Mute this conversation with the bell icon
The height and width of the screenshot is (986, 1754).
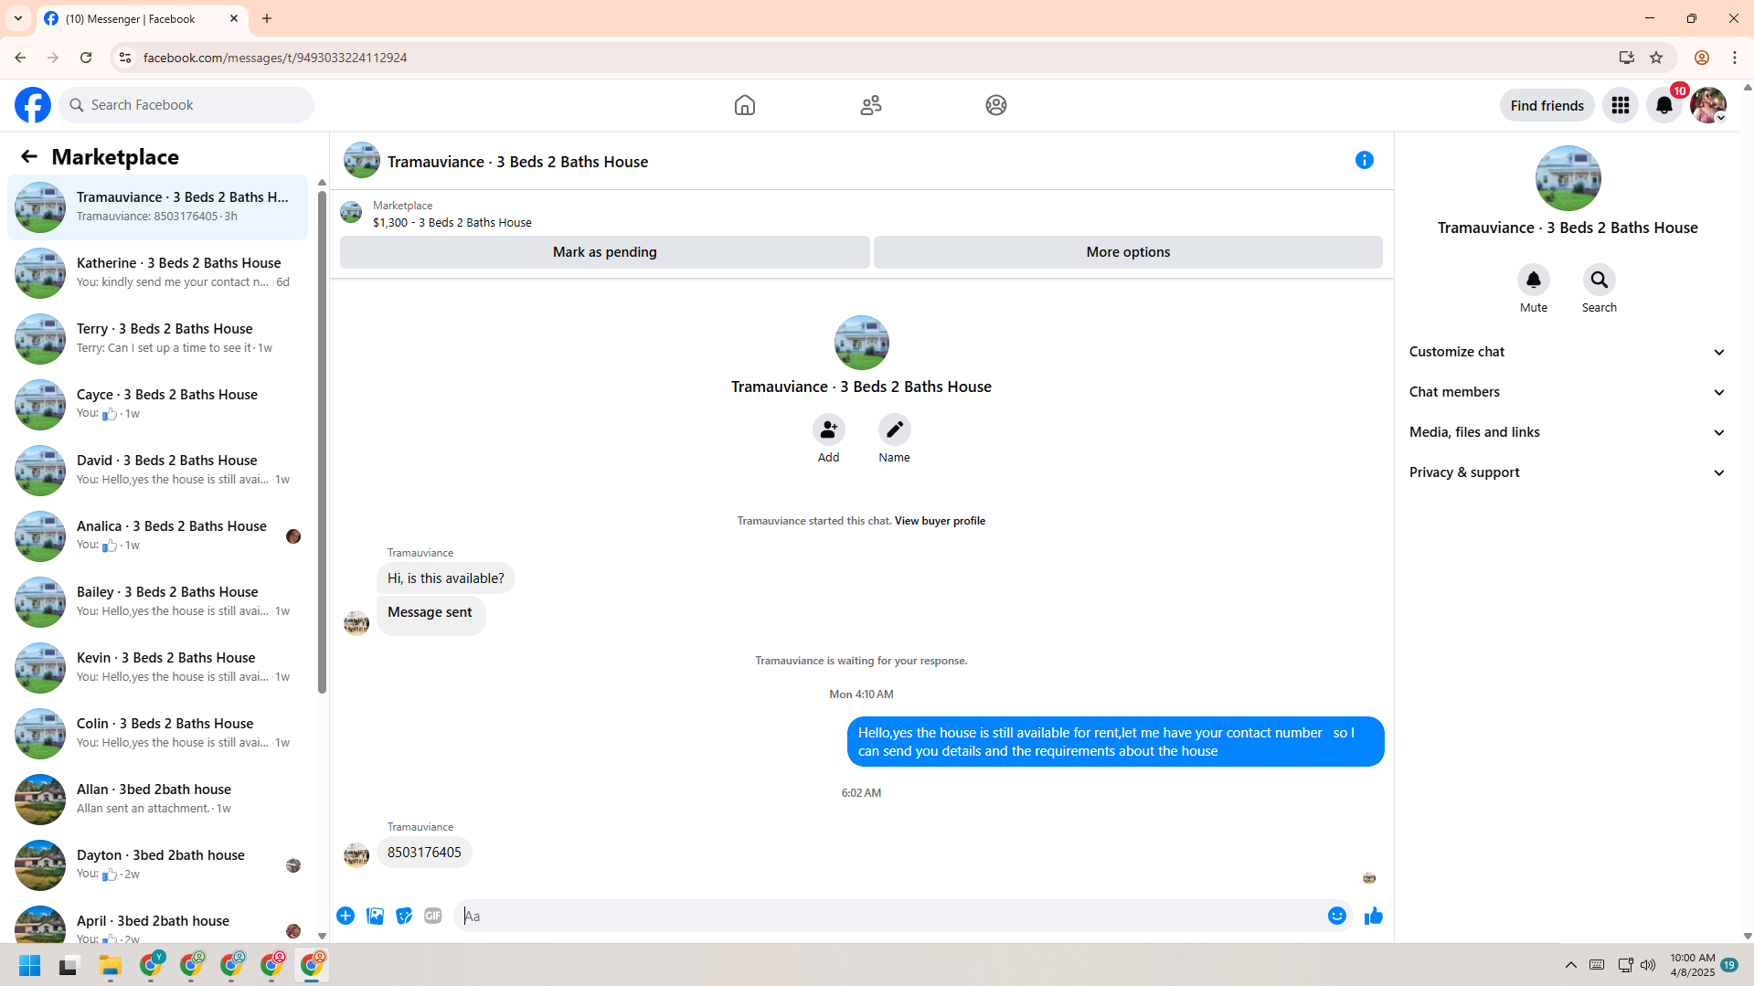point(1534,280)
